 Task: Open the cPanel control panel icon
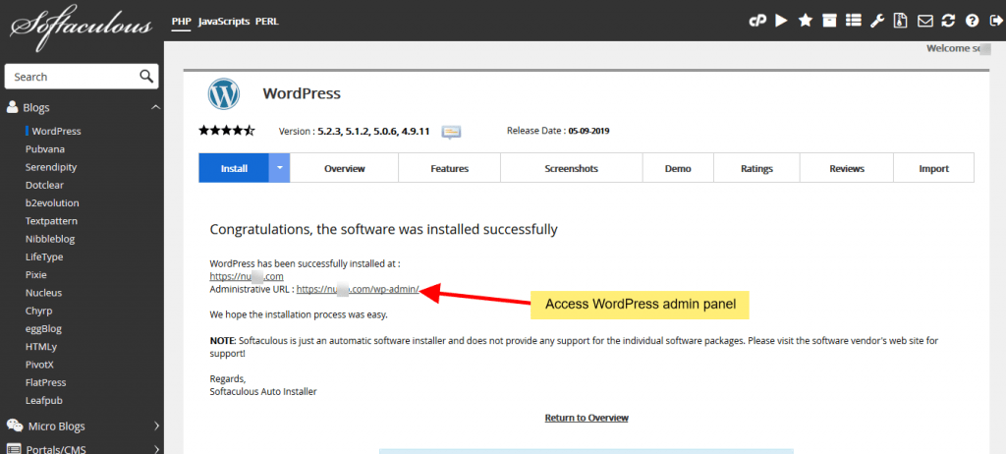757,21
